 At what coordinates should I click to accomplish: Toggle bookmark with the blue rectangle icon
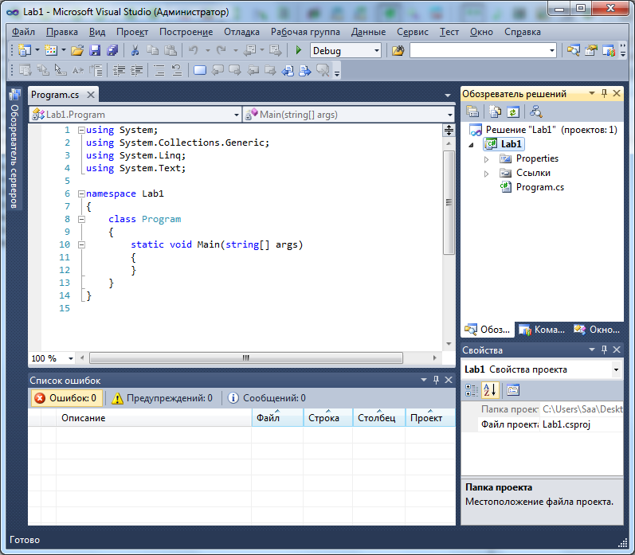click(x=200, y=70)
